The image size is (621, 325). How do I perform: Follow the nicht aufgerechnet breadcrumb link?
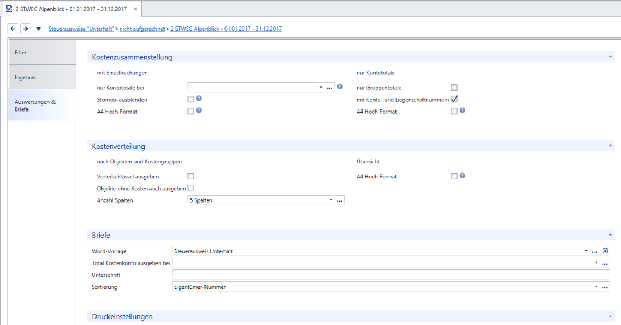(x=142, y=29)
